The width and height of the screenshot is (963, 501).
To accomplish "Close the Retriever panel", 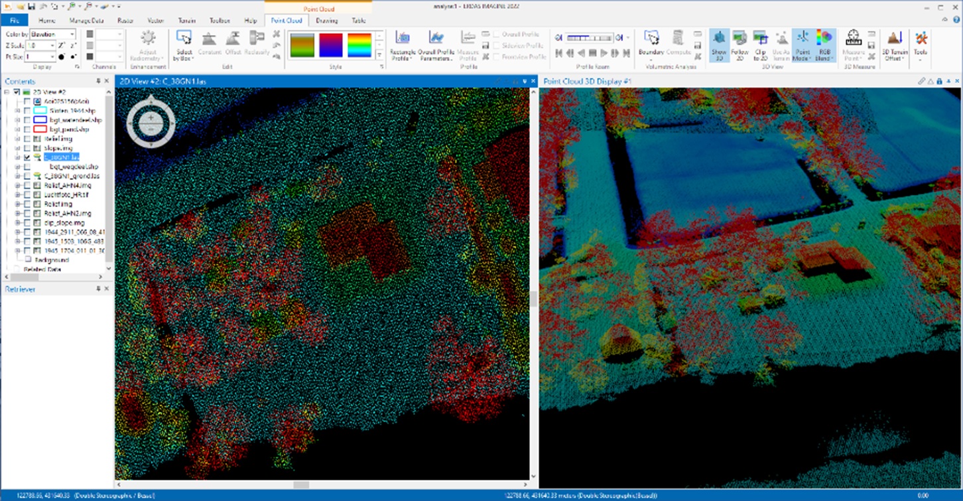I will (x=107, y=289).
